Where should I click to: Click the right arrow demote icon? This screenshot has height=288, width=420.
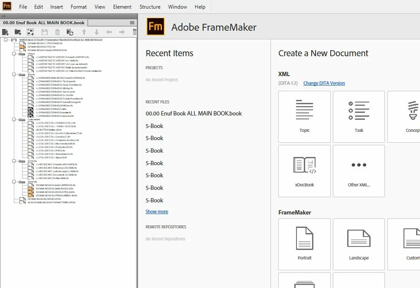(x=122, y=32)
